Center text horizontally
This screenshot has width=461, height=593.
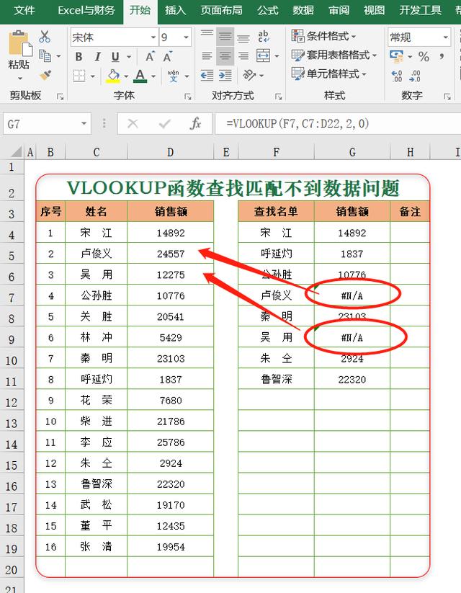(x=225, y=56)
